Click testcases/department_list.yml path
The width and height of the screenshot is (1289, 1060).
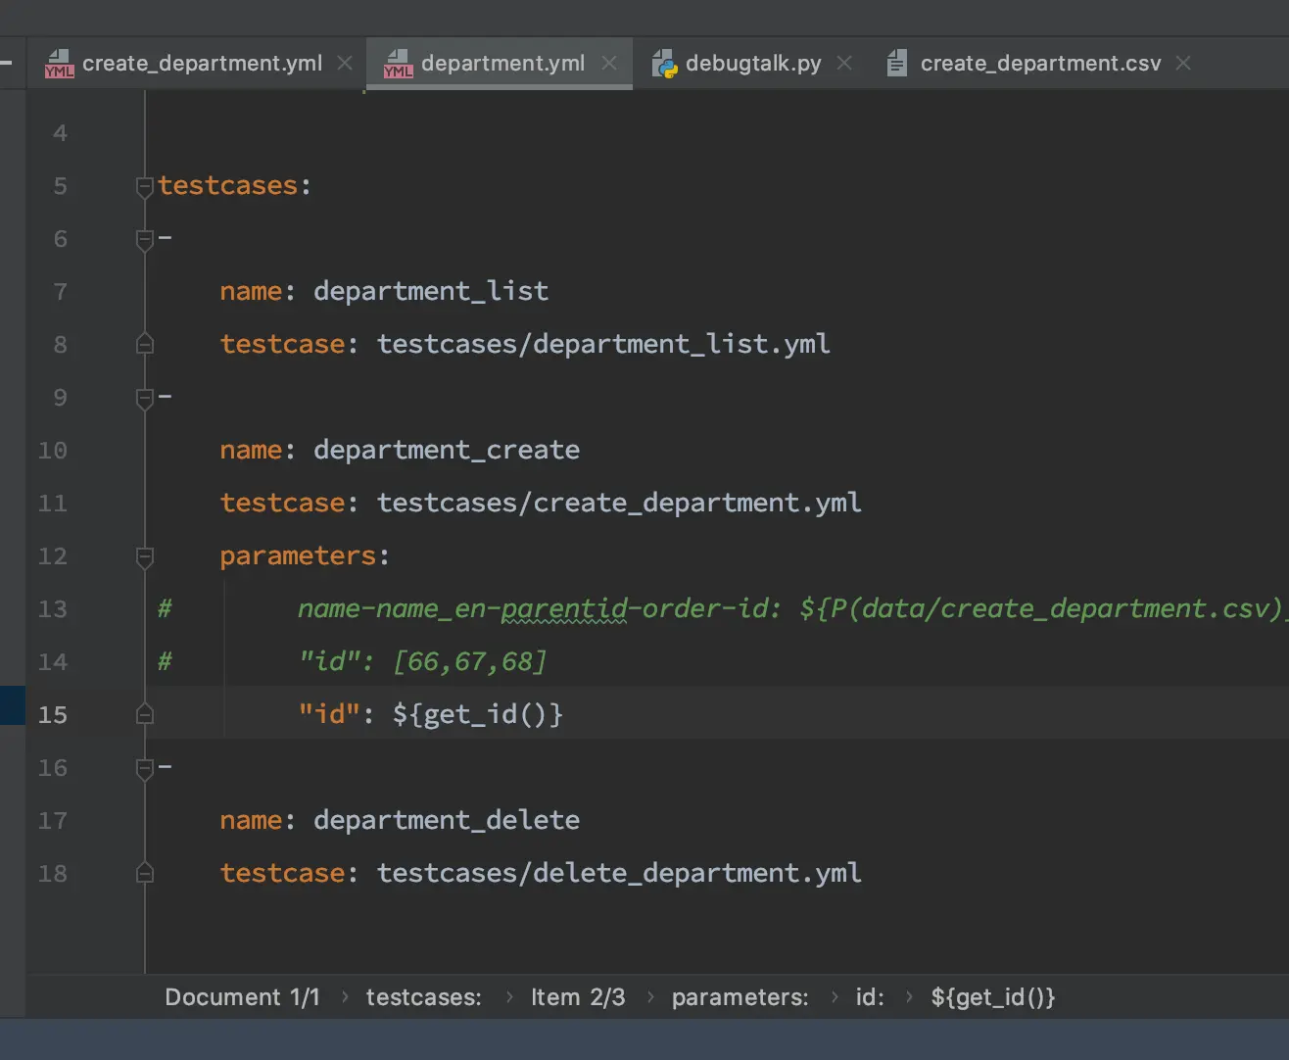coord(603,344)
